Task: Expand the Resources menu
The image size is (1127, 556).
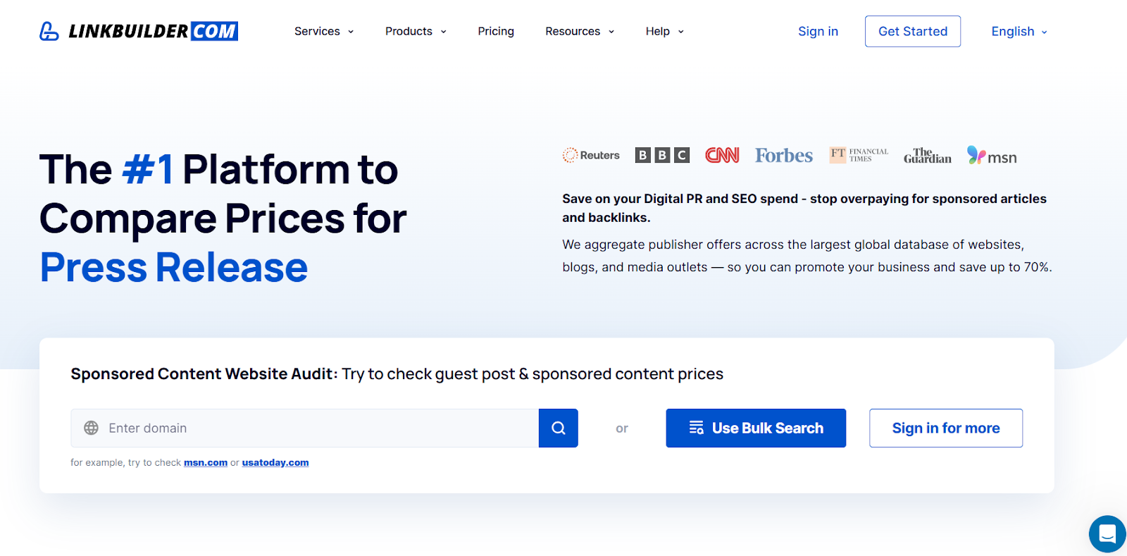Action: [580, 31]
